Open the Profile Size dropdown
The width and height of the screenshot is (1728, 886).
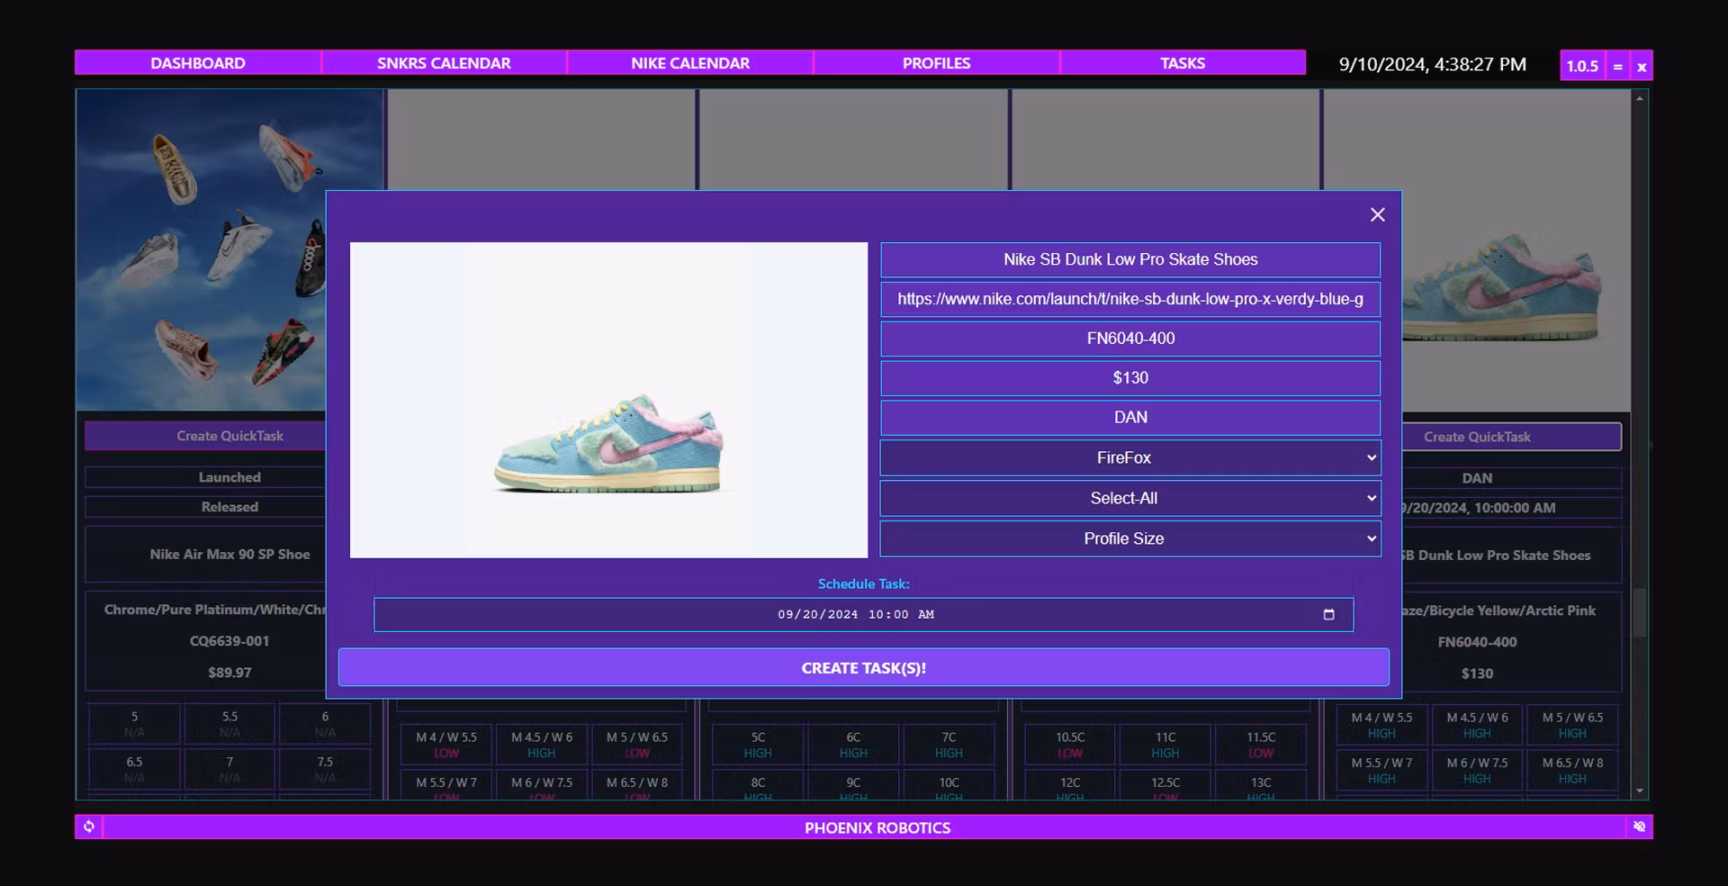tap(1129, 538)
